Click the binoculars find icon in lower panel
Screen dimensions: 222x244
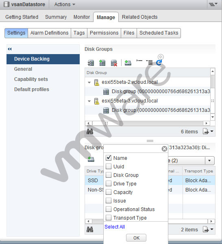[90, 230]
